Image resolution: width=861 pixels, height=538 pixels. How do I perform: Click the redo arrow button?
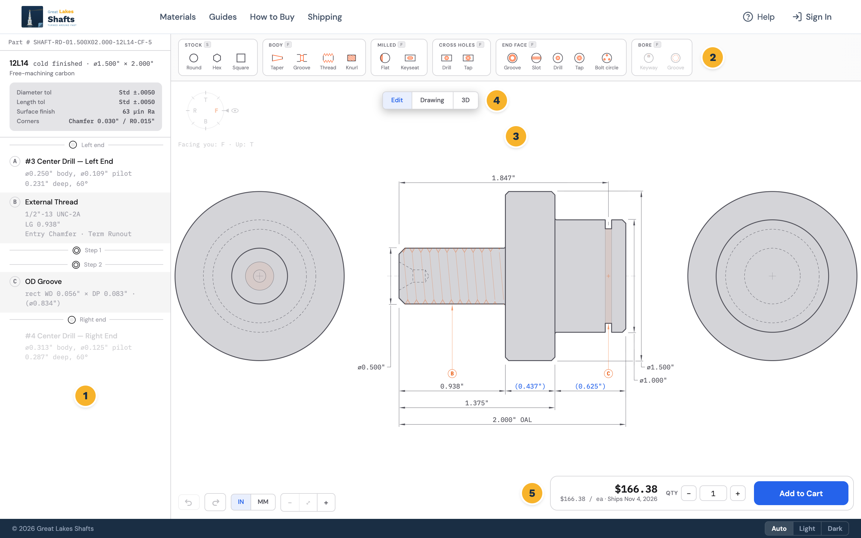(x=215, y=502)
